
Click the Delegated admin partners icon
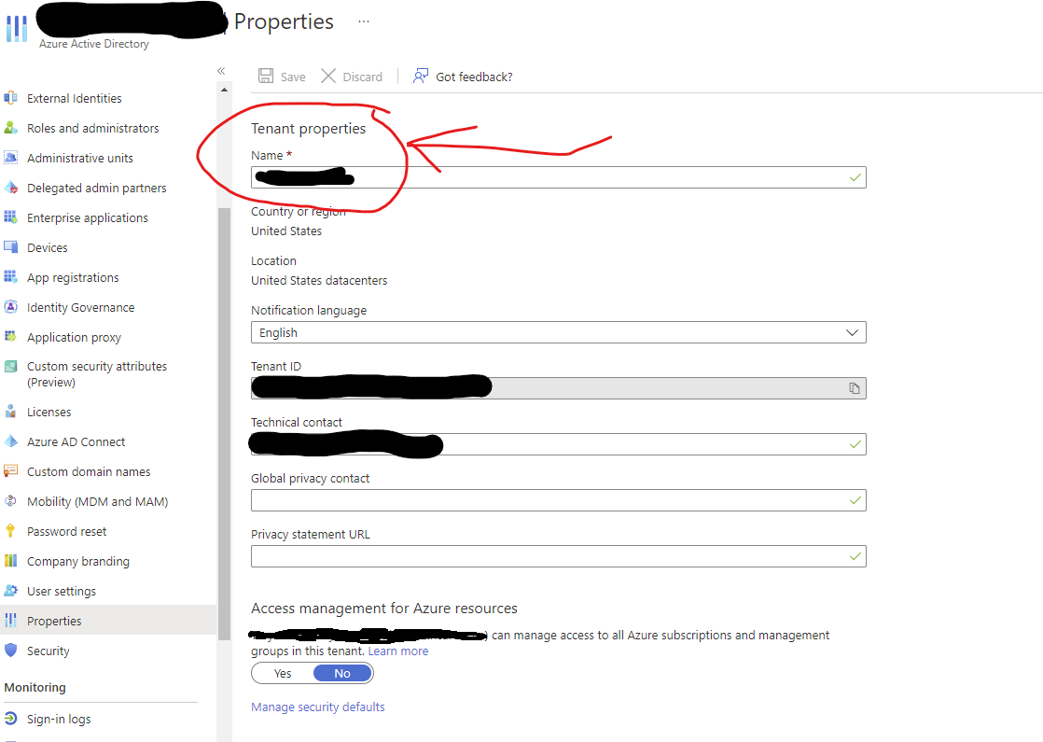(10, 188)
